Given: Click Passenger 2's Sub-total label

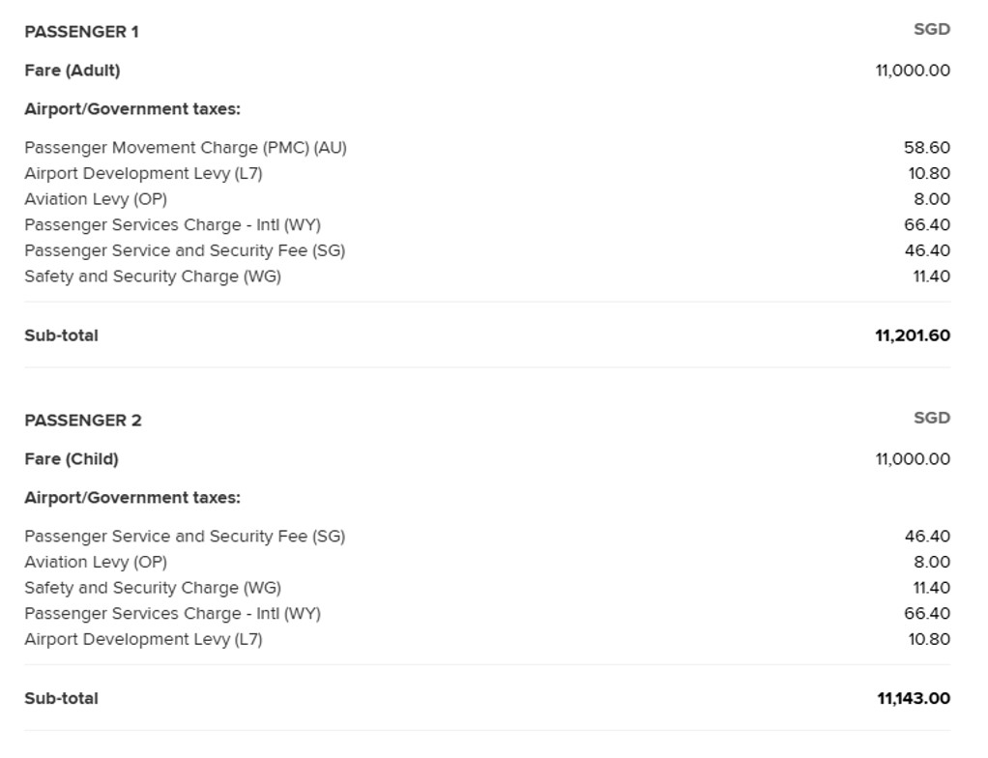Looking at the screenshot, I should (x=61, y=698).
